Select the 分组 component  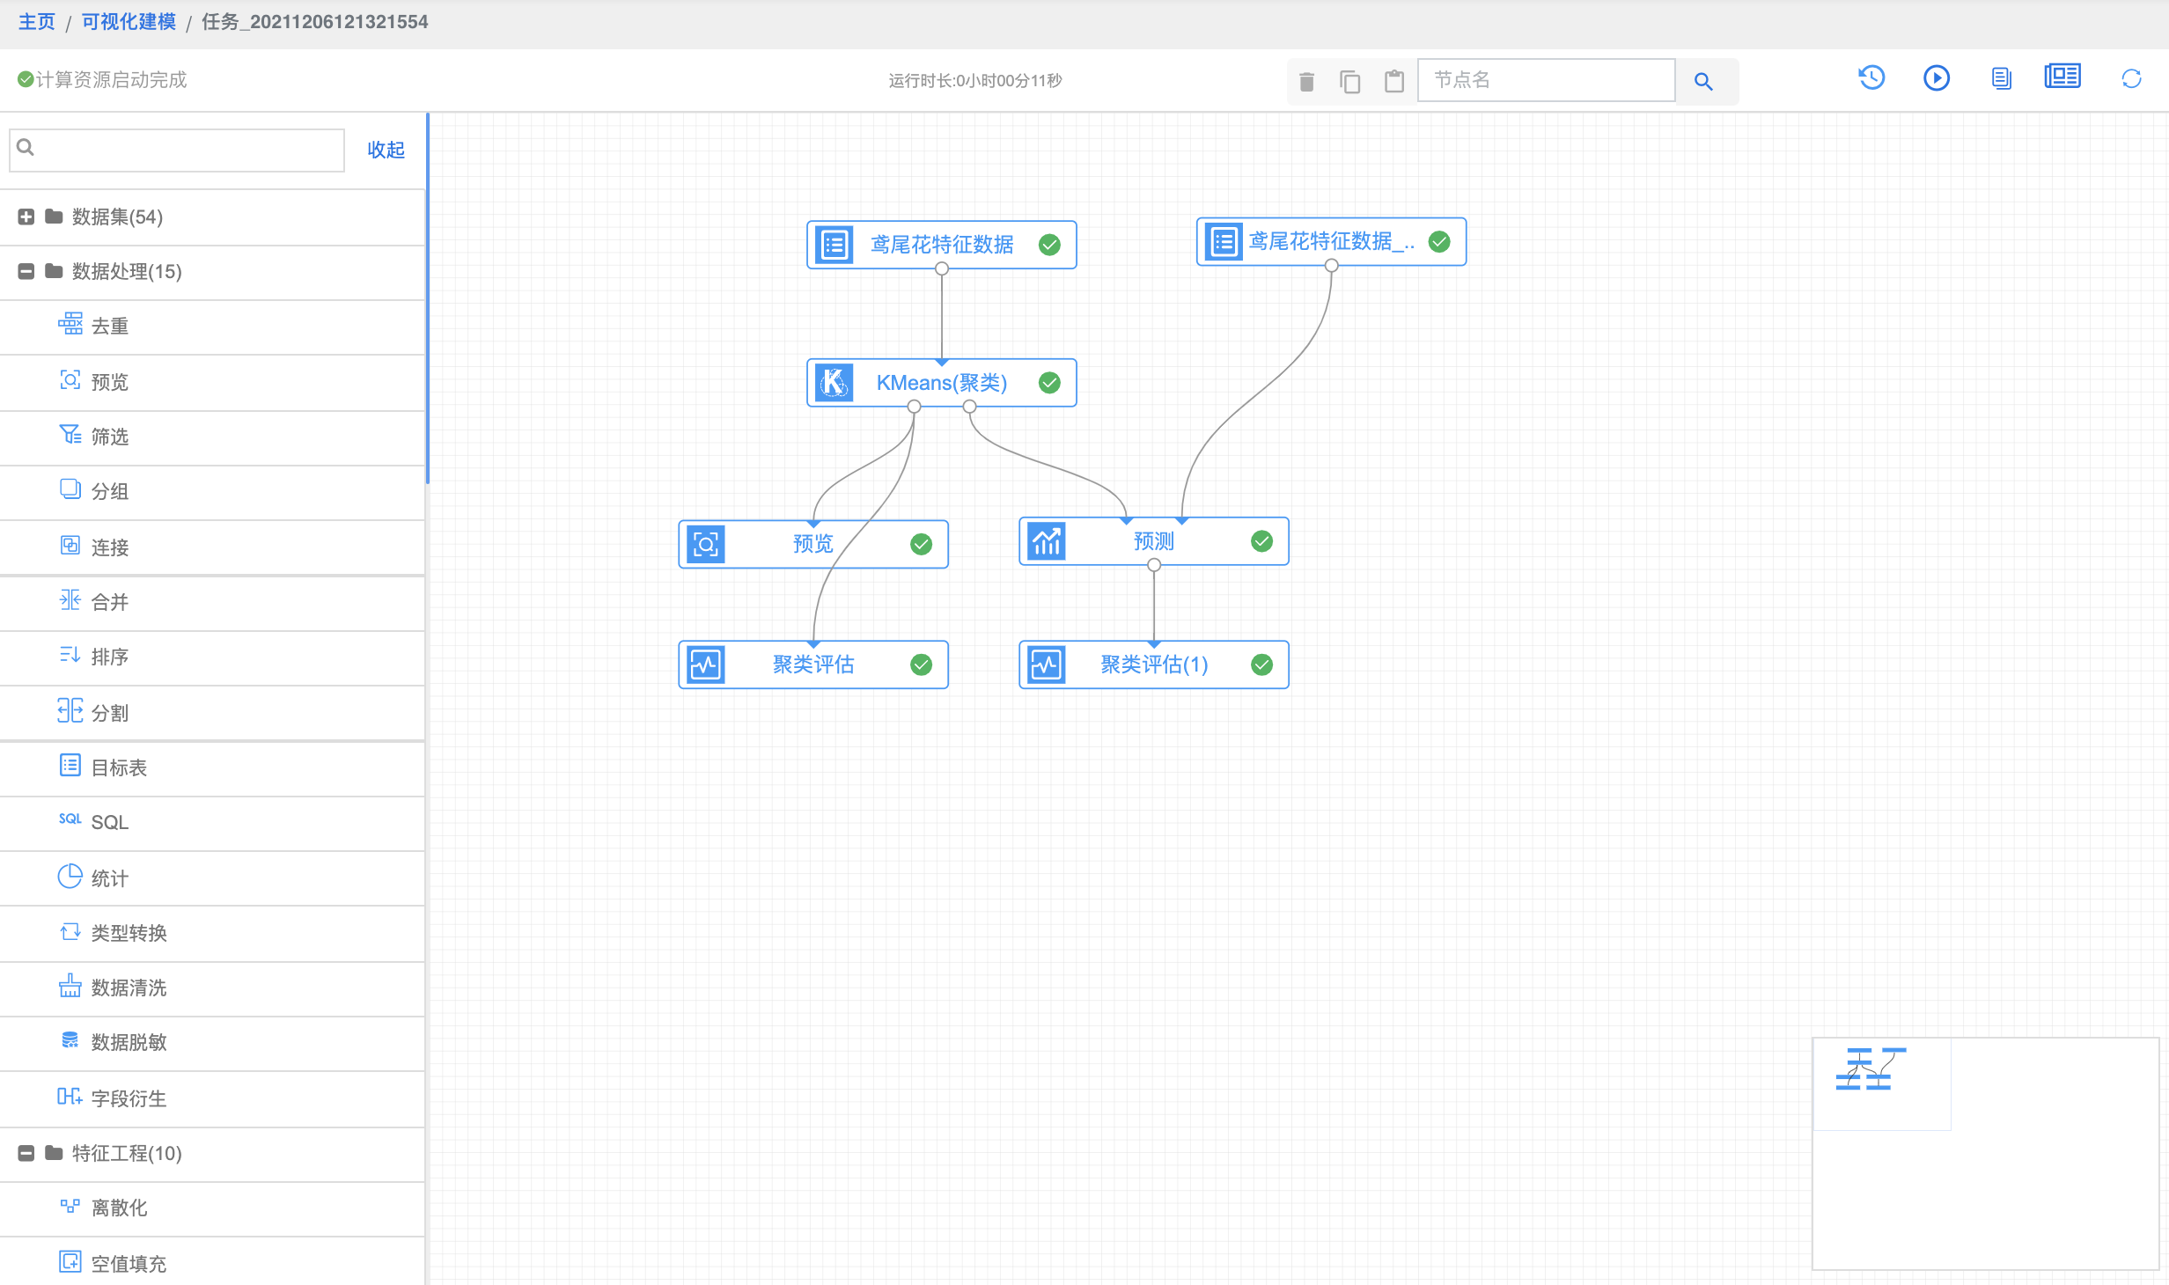pyautogui.click(x=212, y=491)
